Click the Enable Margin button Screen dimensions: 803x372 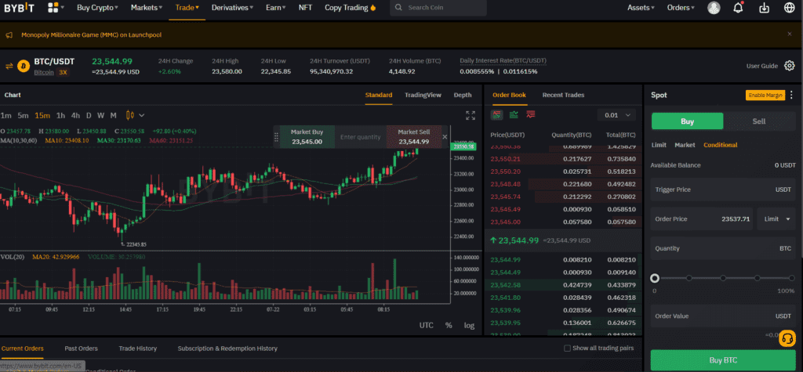click(765, 96)
